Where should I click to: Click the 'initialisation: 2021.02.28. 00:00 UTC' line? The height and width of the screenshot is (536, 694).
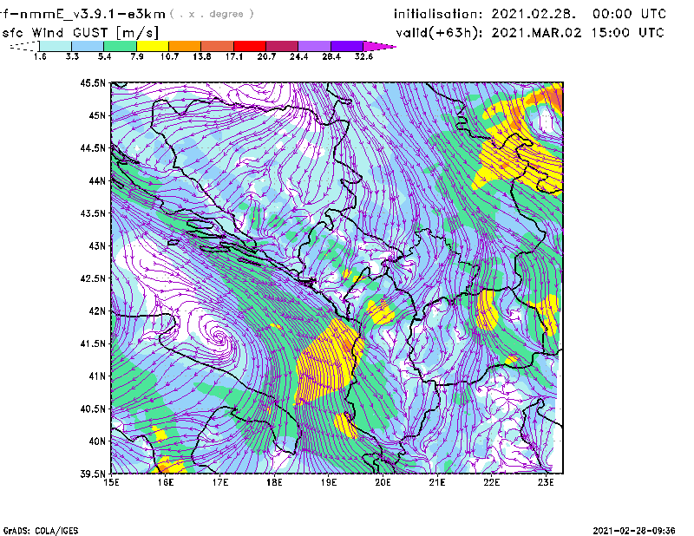point(530,14)
